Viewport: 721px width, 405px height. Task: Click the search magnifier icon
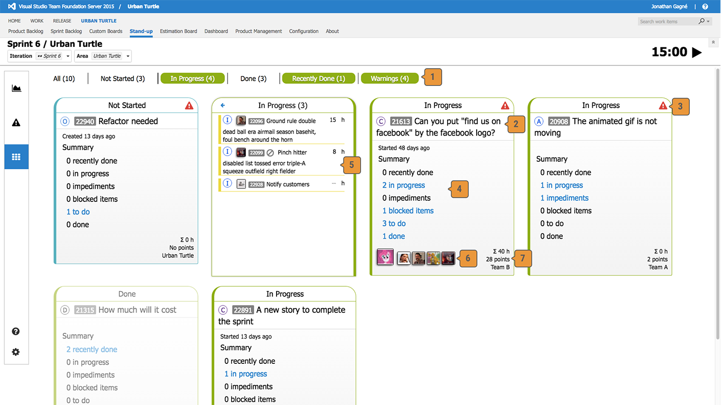[x=701, y=22]
